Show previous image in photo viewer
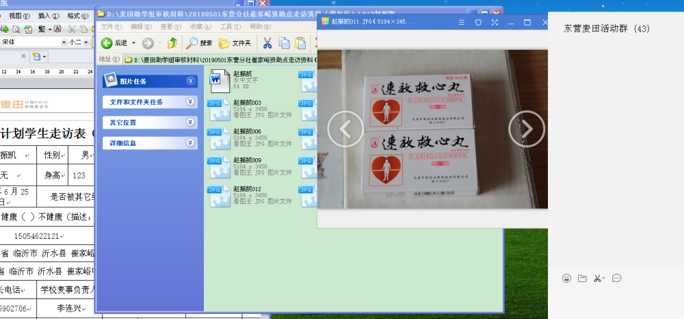The height and width of the screenshot is (319, 684). pos(345,128)
